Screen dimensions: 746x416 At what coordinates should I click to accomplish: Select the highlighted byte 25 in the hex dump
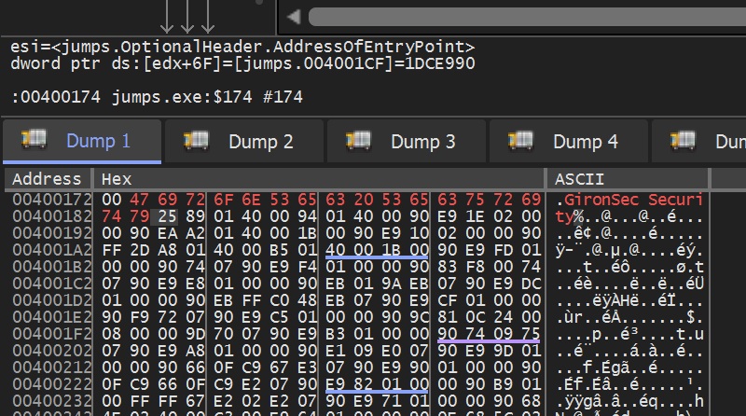173,216
